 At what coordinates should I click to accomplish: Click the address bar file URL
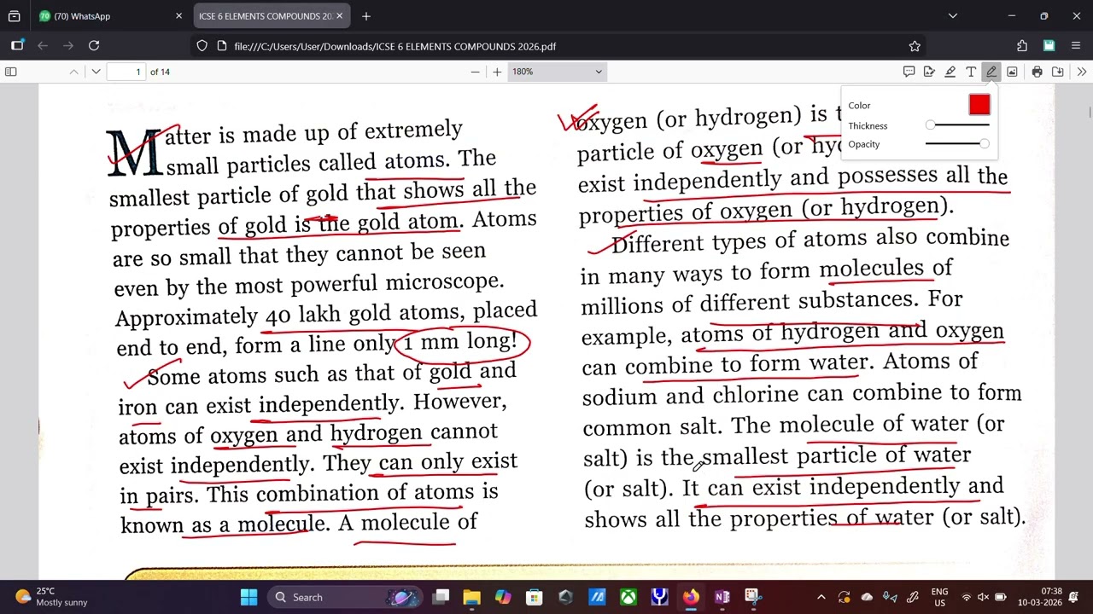[x=395, y=46]
